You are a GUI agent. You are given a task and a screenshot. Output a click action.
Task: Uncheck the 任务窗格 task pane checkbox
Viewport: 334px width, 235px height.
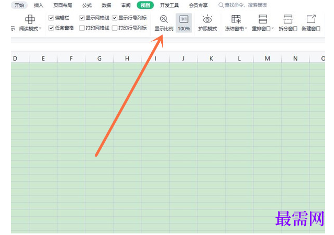coord(51,28)
